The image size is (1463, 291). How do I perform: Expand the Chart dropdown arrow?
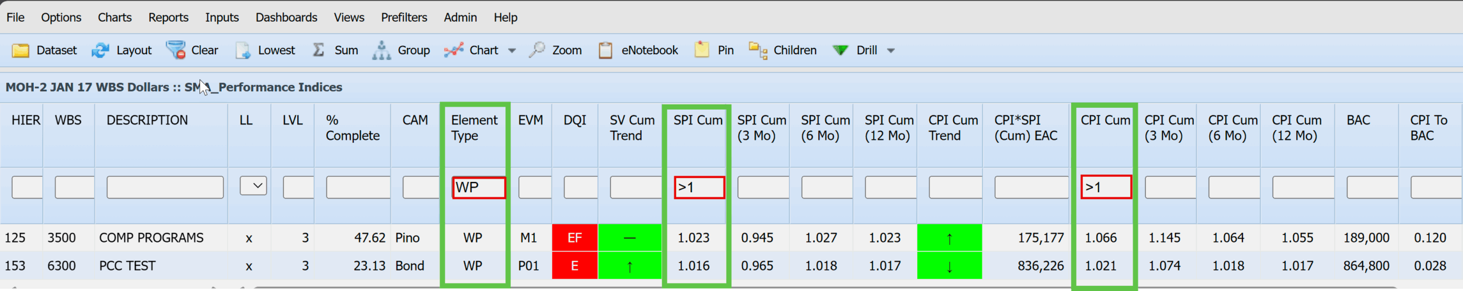point(512,51)
